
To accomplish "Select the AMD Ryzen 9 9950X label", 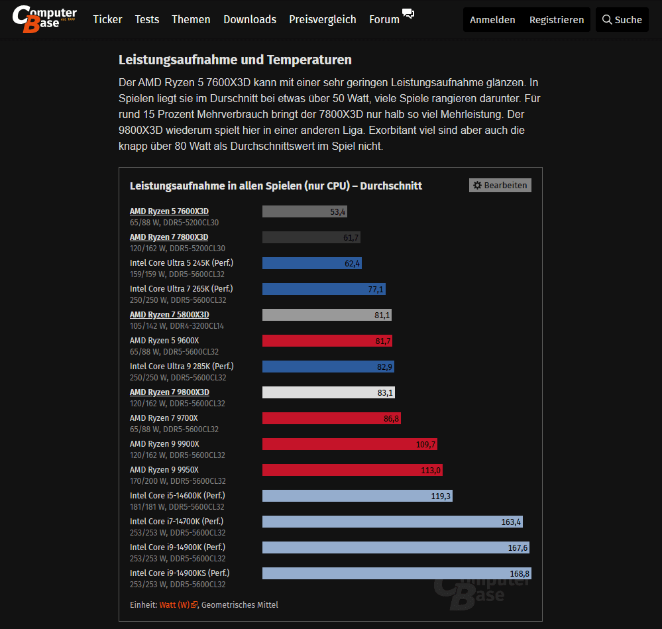I will click(x=164, y=470).
